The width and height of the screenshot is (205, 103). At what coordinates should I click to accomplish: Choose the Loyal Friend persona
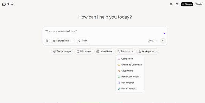click(130, 71)
